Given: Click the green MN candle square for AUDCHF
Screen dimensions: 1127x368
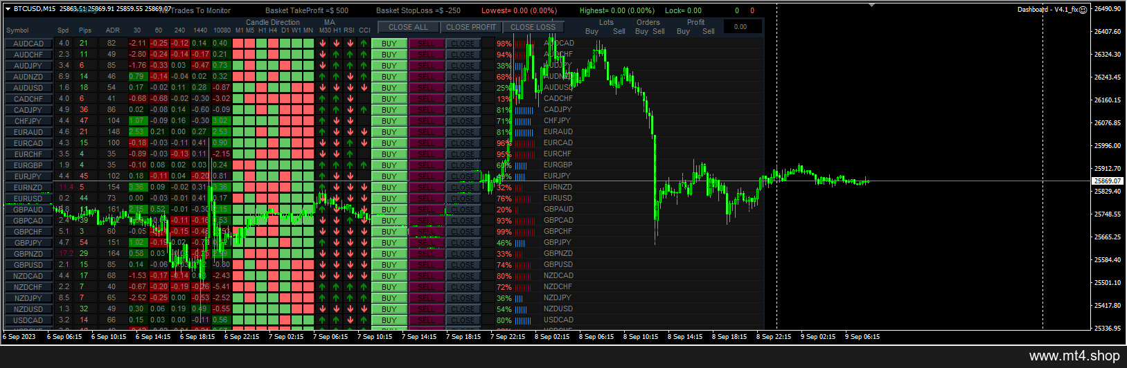Looking at the screenshot, I should [x=308, y=55].
